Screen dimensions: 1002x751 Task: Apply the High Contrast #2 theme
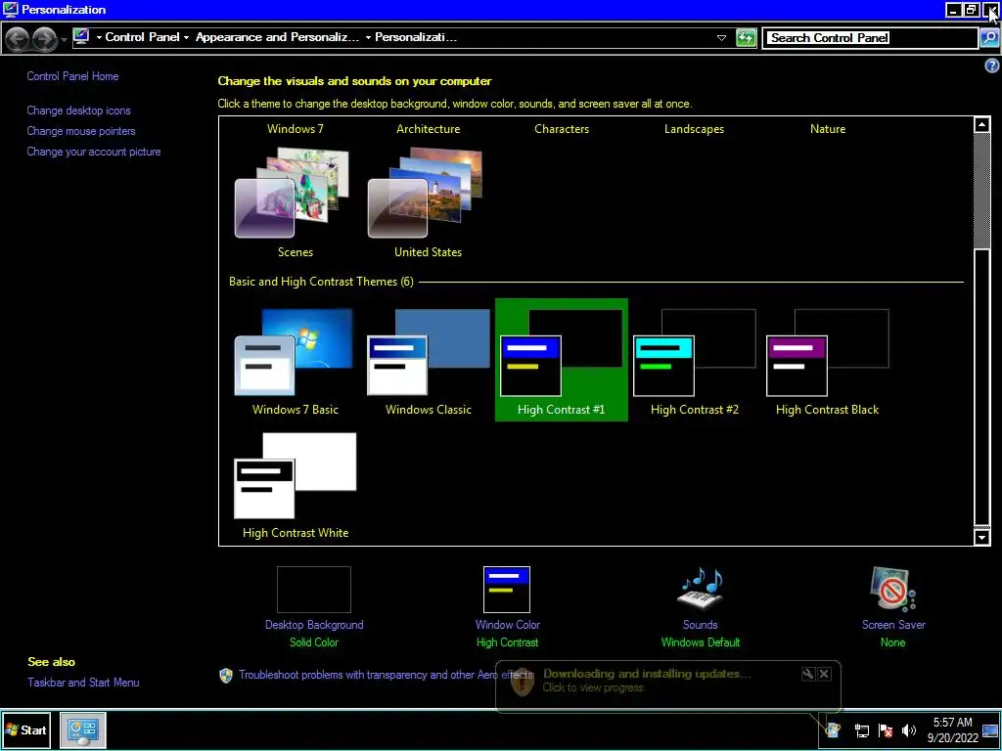coord(694,352)
